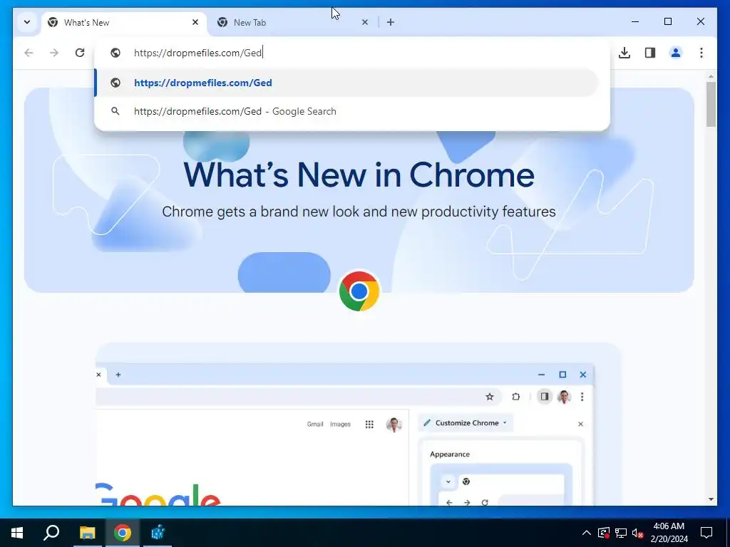Viewport: 730px width, 547px height.
Task: Close the What's New tab
Action: click(x=195, y=22)
